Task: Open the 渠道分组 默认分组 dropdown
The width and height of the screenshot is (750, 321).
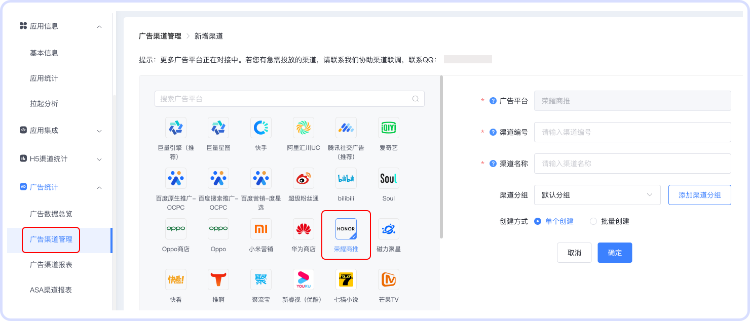Action: point(597,195)
